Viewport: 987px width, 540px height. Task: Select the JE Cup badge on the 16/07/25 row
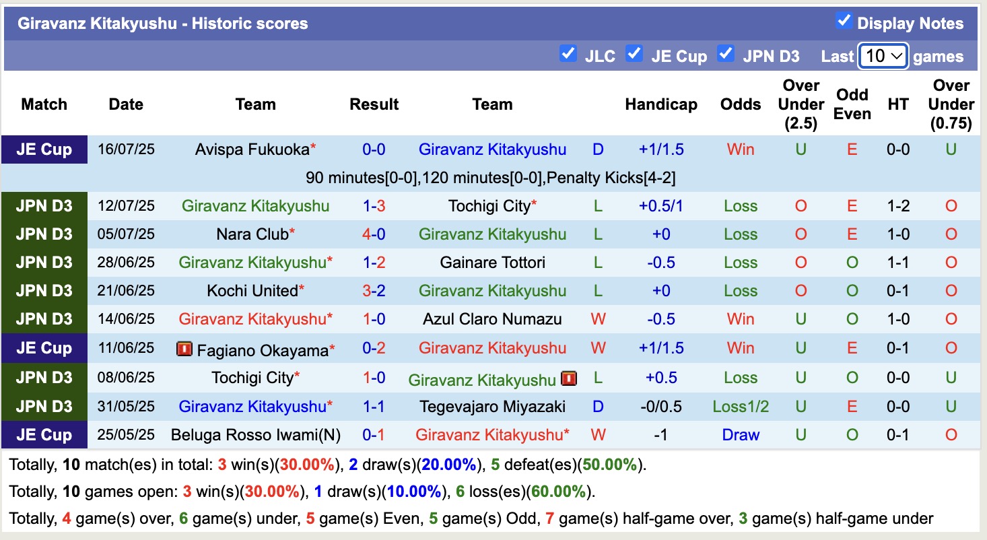(x=44, y=149)
